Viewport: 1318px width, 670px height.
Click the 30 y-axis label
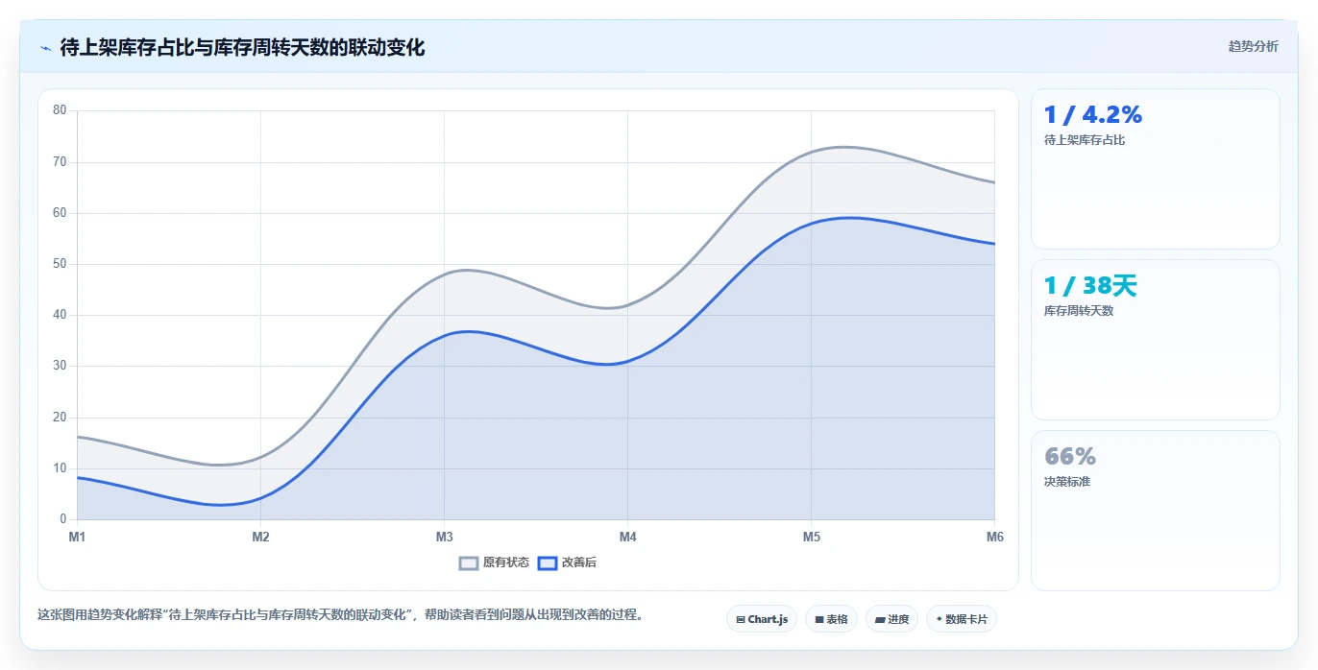[60, 366]
